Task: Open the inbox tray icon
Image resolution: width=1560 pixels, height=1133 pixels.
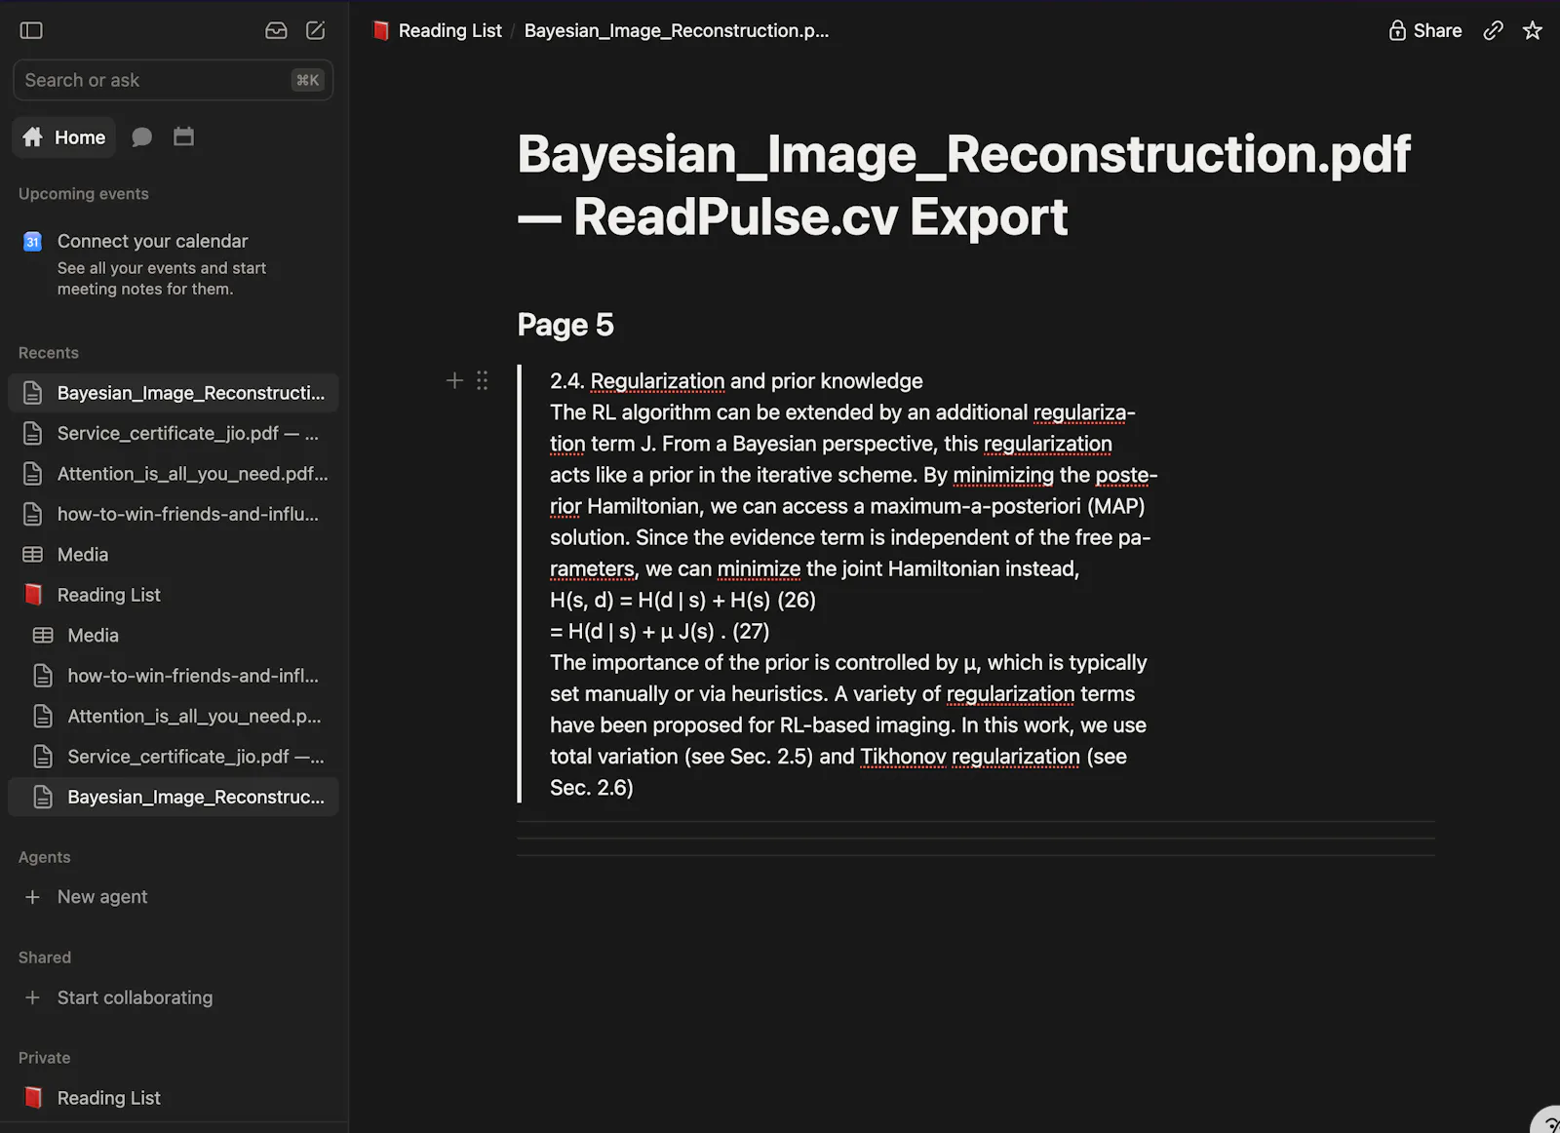Action: 276,30
